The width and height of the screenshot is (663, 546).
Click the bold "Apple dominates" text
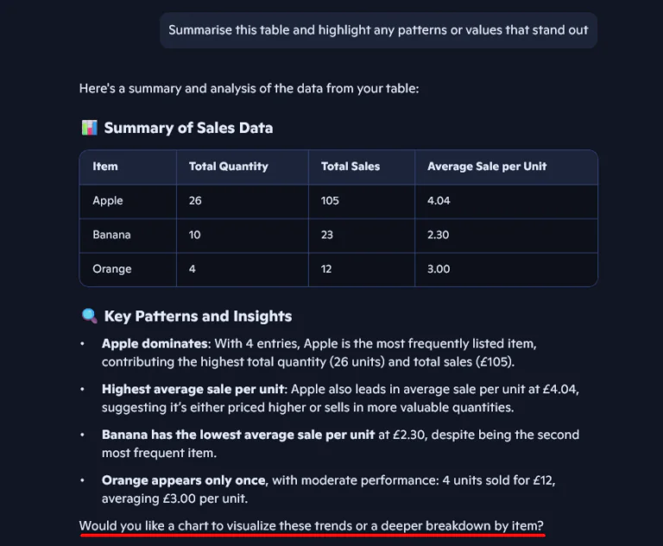point(155,343)
